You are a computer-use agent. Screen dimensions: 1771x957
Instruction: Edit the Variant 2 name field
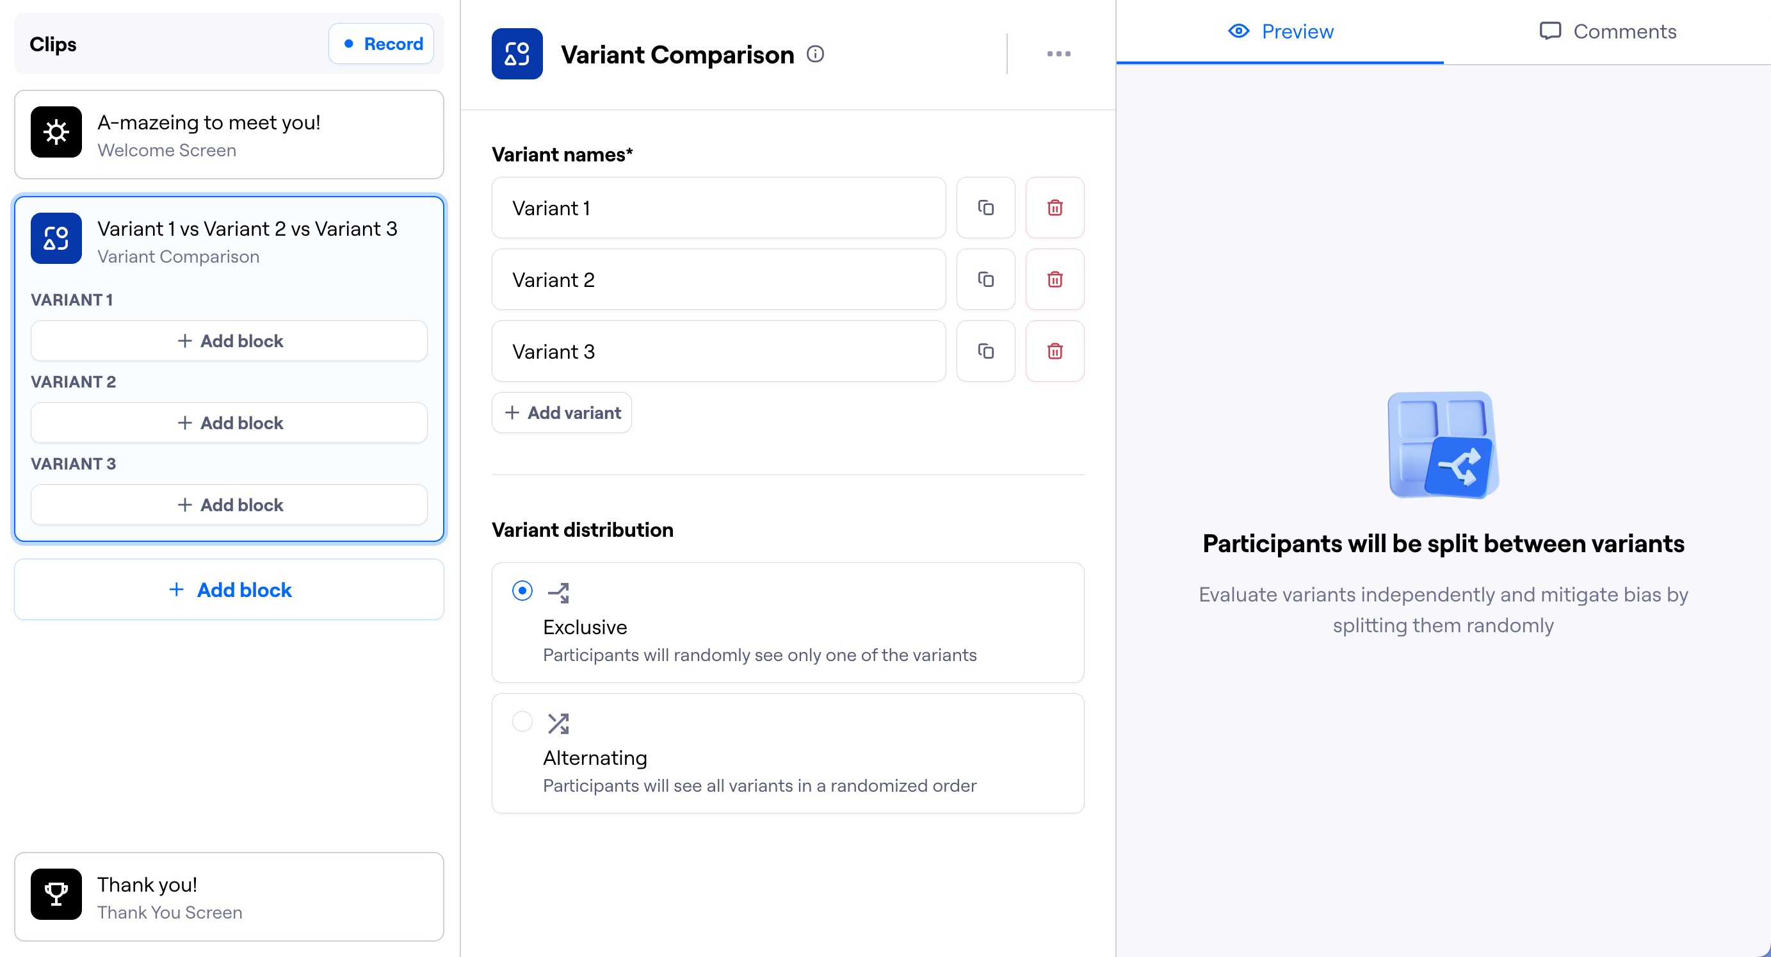point(718,279)
